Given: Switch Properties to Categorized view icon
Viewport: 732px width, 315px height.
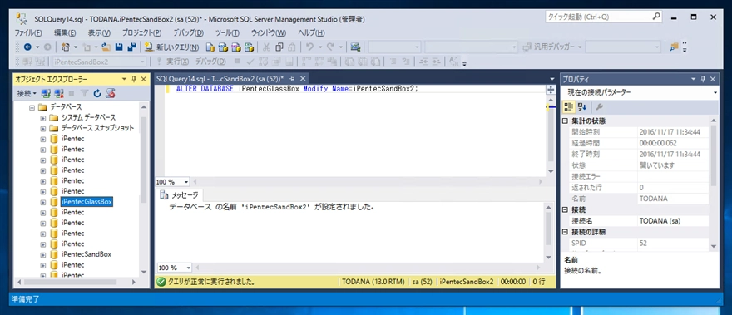Looking at the screenshot, I should (x=569, y=107).
